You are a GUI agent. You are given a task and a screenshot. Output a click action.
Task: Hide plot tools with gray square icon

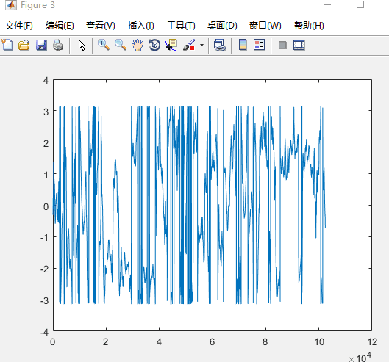[282, 45]
